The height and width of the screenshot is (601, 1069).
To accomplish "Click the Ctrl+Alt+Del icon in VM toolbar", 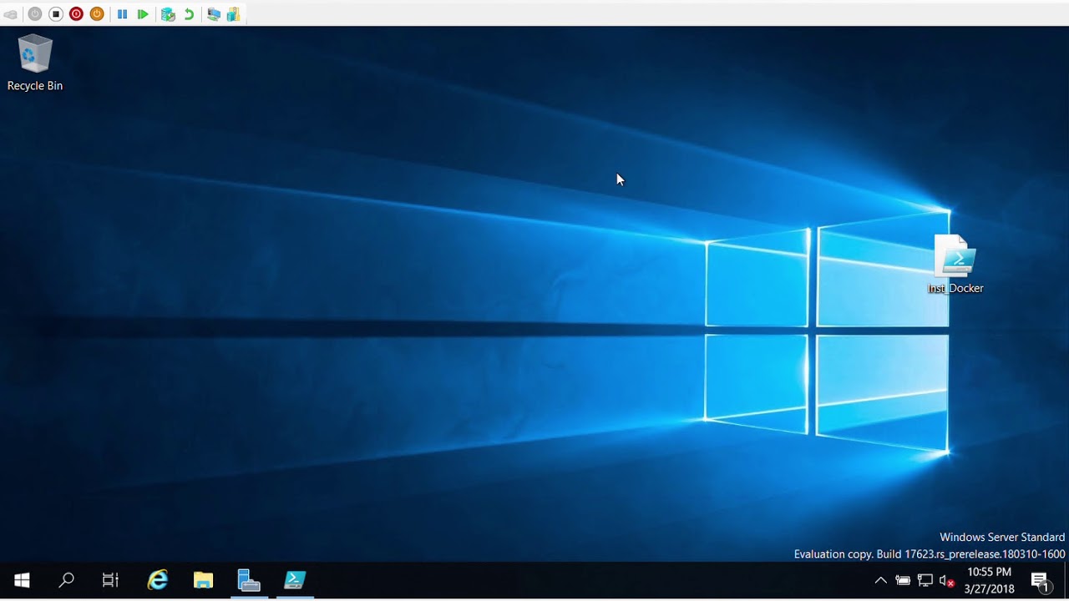I will point(11,14).
